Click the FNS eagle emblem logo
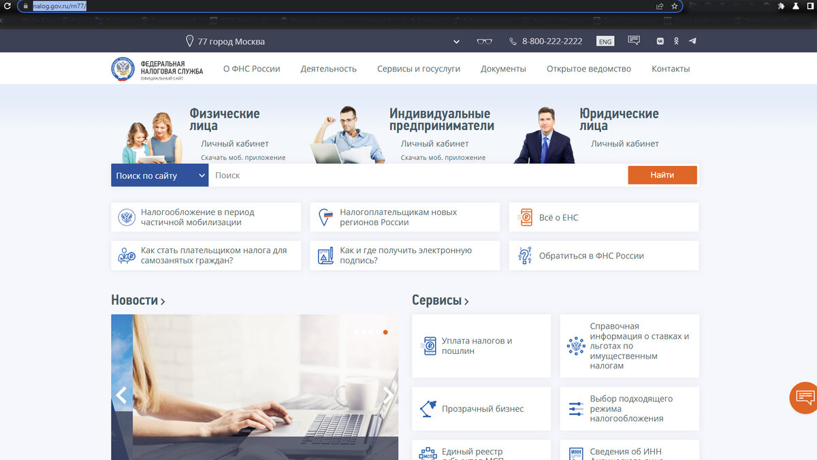This screenshot has height=460, width=817. tap(123, 68)
